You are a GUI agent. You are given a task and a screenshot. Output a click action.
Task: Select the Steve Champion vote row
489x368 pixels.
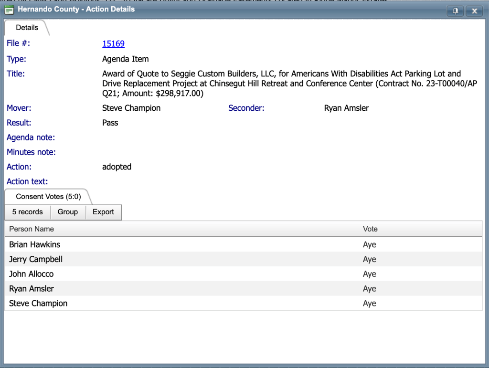pyautogui.click(x=38, y=304)
